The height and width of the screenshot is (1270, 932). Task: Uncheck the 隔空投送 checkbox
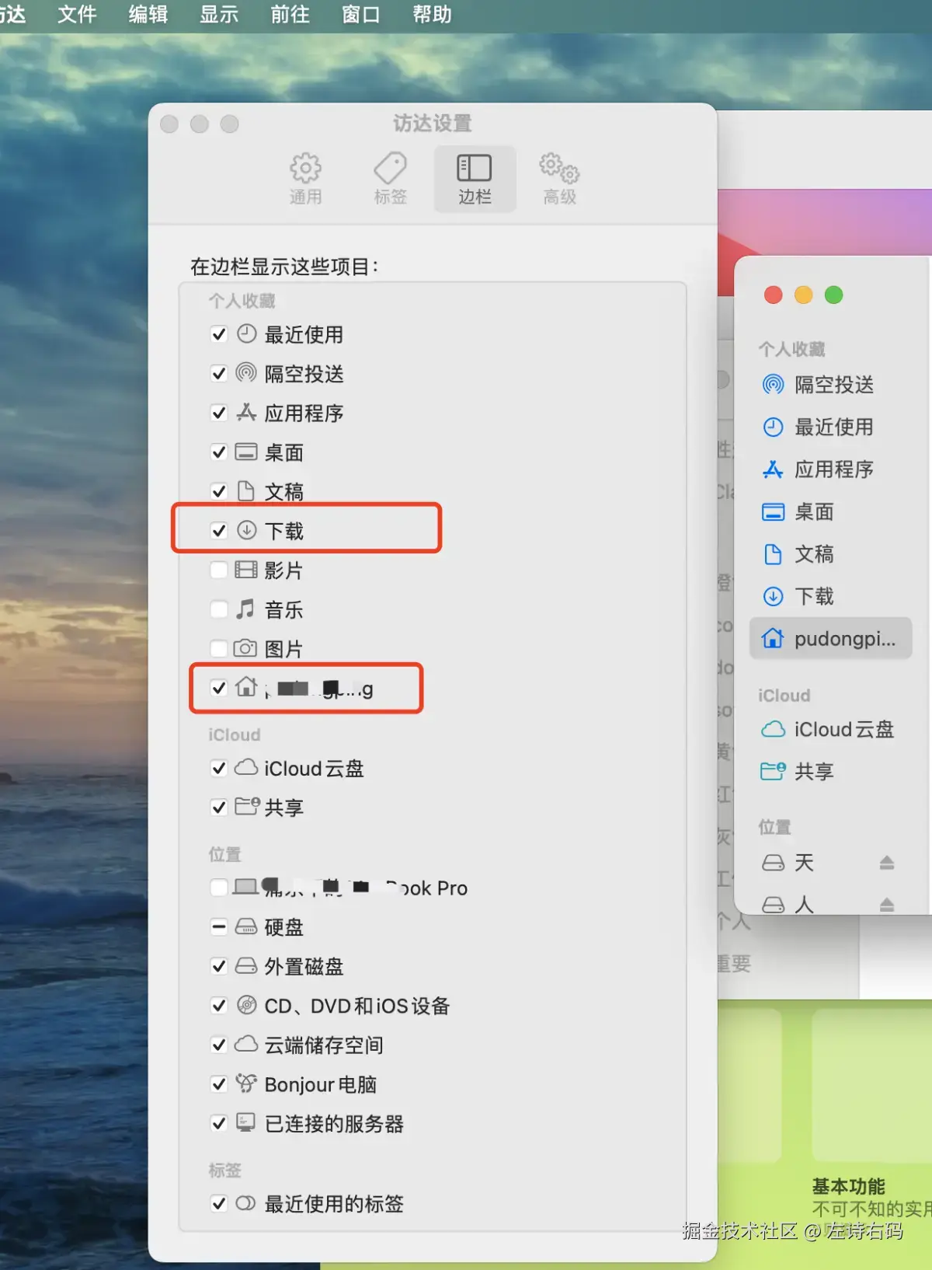pyautogui.click(x=219, y=374)
